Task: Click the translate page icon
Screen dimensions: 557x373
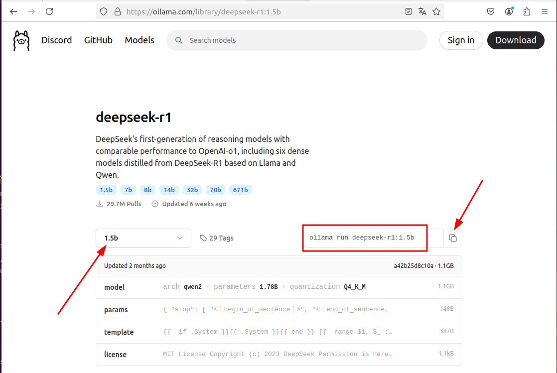Action: (x=422, y=12)
